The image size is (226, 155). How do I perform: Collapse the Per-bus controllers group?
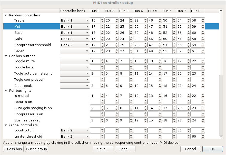6,15
